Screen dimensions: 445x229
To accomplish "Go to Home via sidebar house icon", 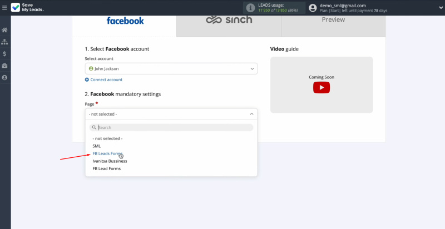I will (x=4, y=30).
